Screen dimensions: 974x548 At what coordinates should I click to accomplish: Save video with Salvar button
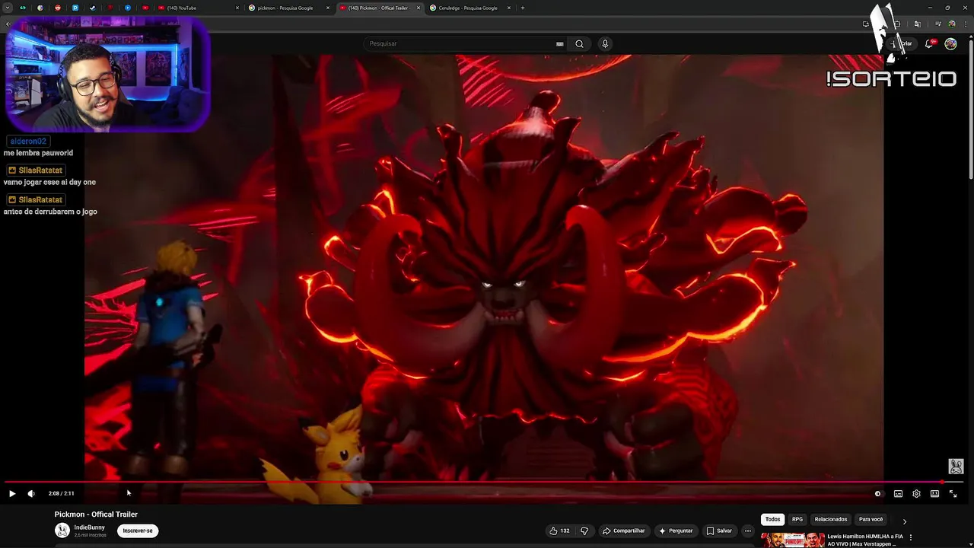719,530
